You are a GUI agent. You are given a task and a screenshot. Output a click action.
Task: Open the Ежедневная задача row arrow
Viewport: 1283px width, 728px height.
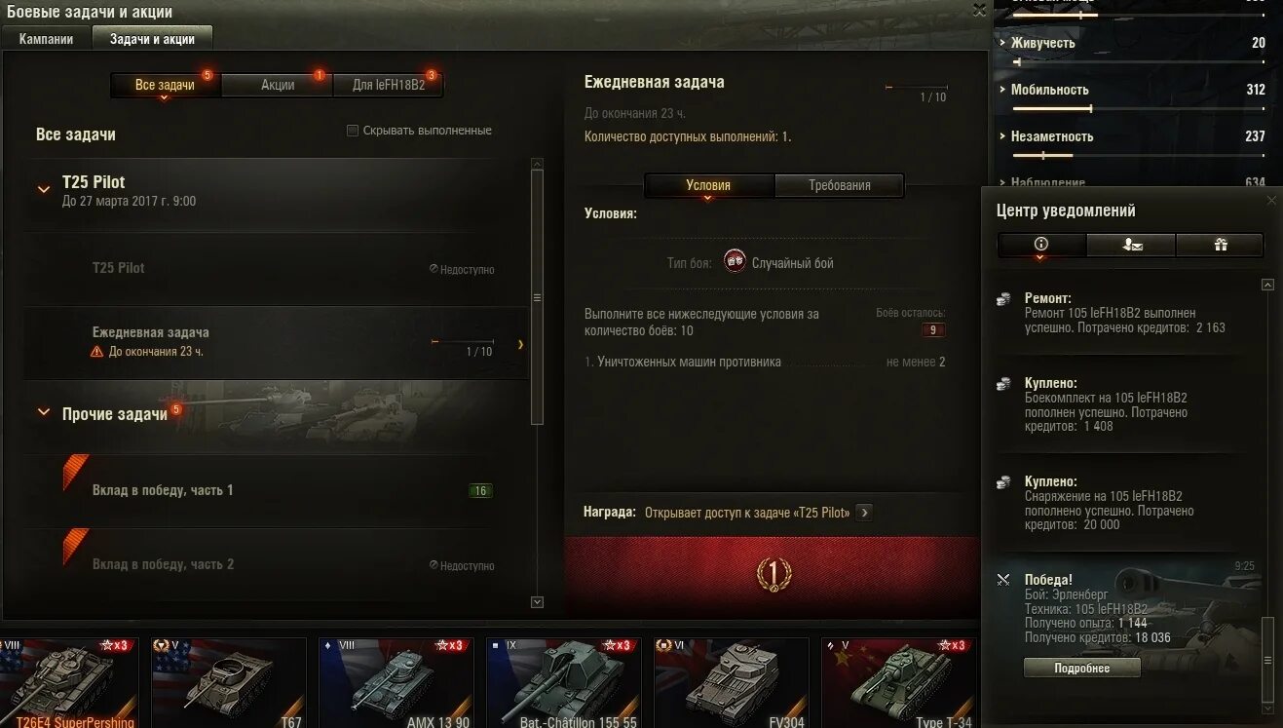pyautogui.click(x=521, y=344)
